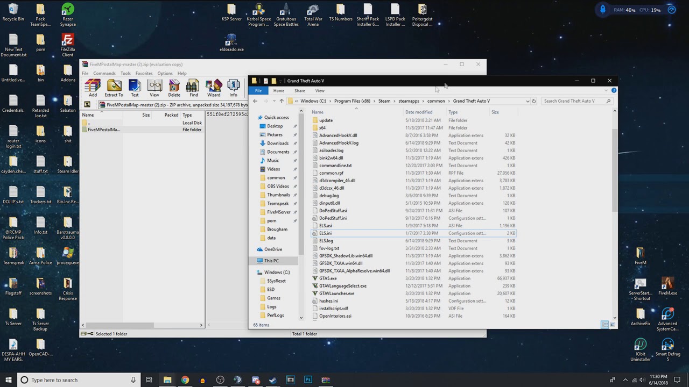Open the WinRAR Options menu

[165, 73]
